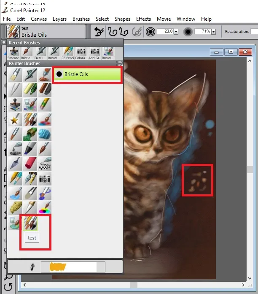Enable Straight Line Strokes mode
Viewport: 258px width, 294px height.
pos(124,32)
